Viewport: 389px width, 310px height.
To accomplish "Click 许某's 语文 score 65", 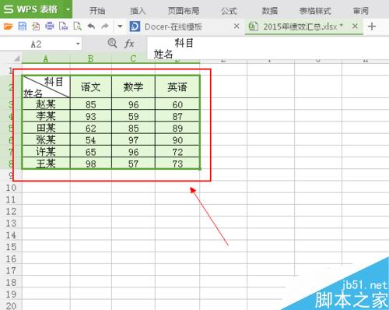I will click(91, 151).
